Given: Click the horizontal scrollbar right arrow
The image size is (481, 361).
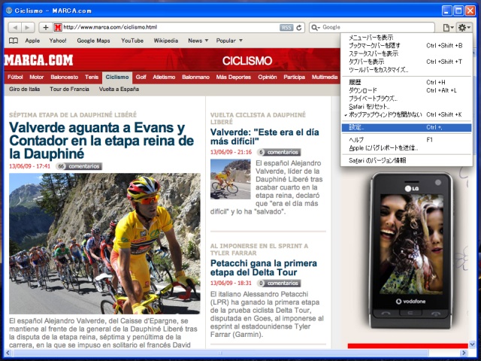Looking at the screenshot, I should pyautogui.click(x=464, y=353).
